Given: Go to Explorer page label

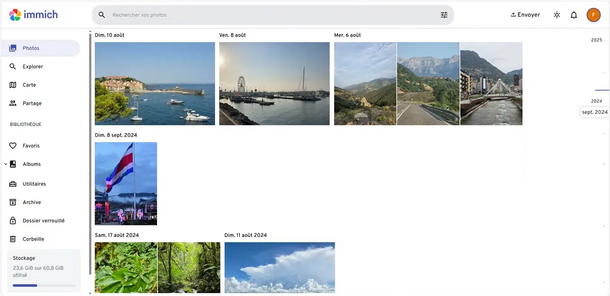Looking at the screenshot, I should [x=33, y=67].
